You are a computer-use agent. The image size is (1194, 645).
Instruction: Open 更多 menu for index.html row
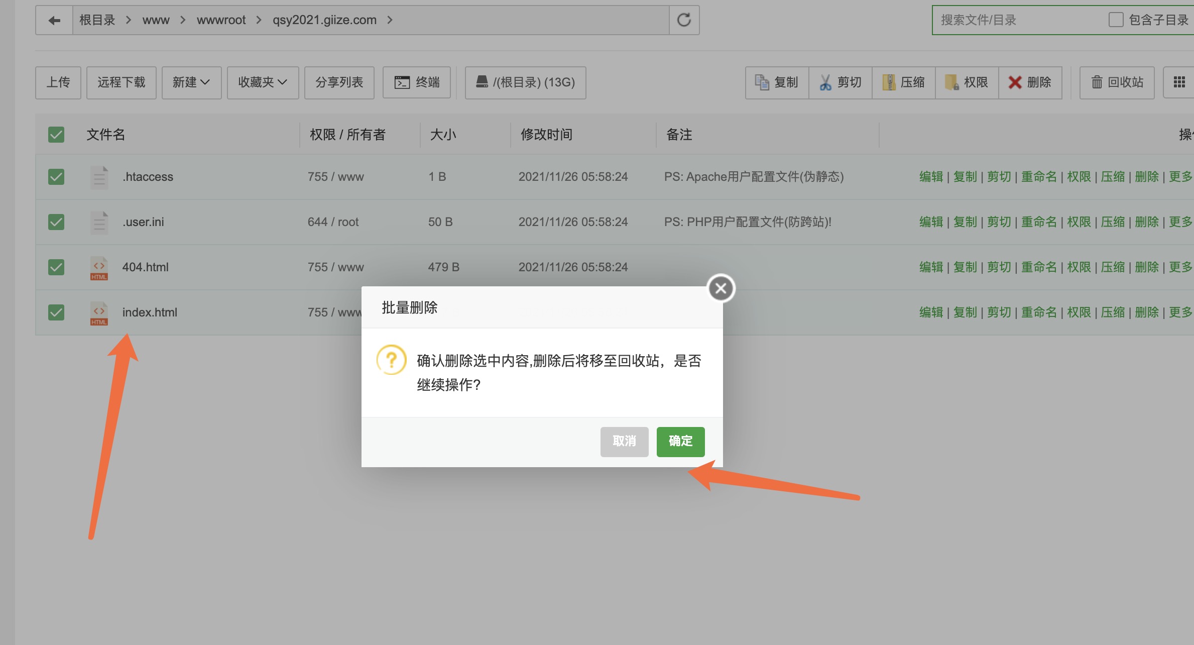[1180, 312]
